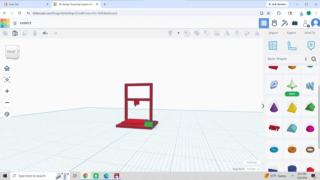
Task: Select the green Paraboloid marked New
Action: pos(292,84)
